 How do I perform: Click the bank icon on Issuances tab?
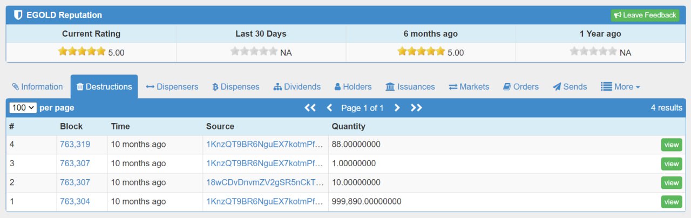390,86
